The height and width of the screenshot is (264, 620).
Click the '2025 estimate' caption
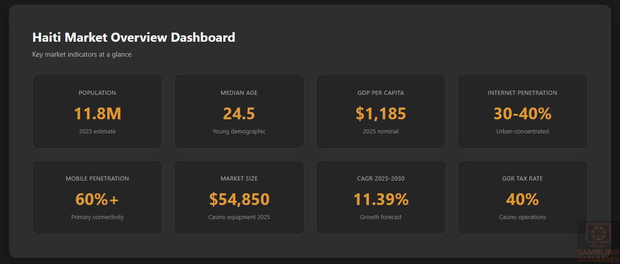pyautogui.click(x=98, y=132)
